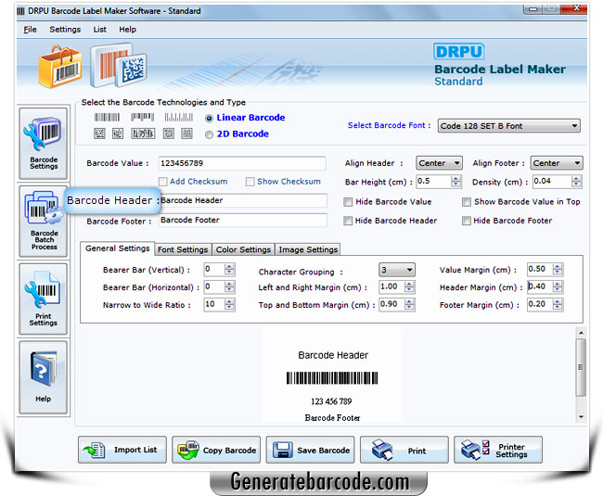The width and height of the screenshot is (603, 496).
Task: Click the preview scroll up arrow
Action: pos(581,333)
